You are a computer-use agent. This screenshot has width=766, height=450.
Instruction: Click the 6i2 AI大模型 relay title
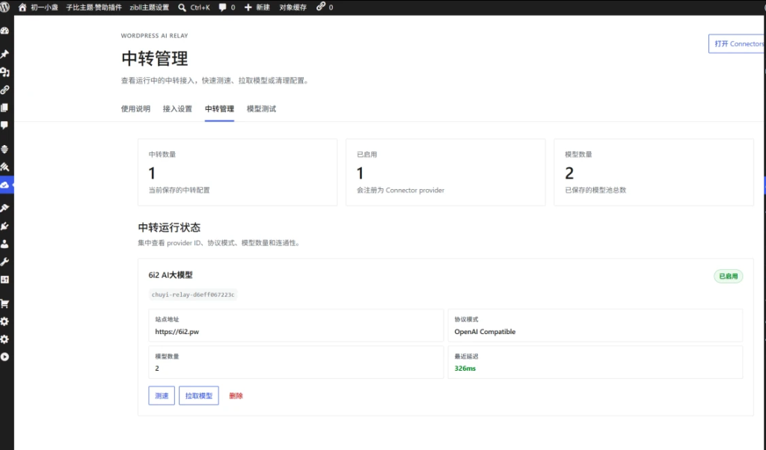(171, 275)
